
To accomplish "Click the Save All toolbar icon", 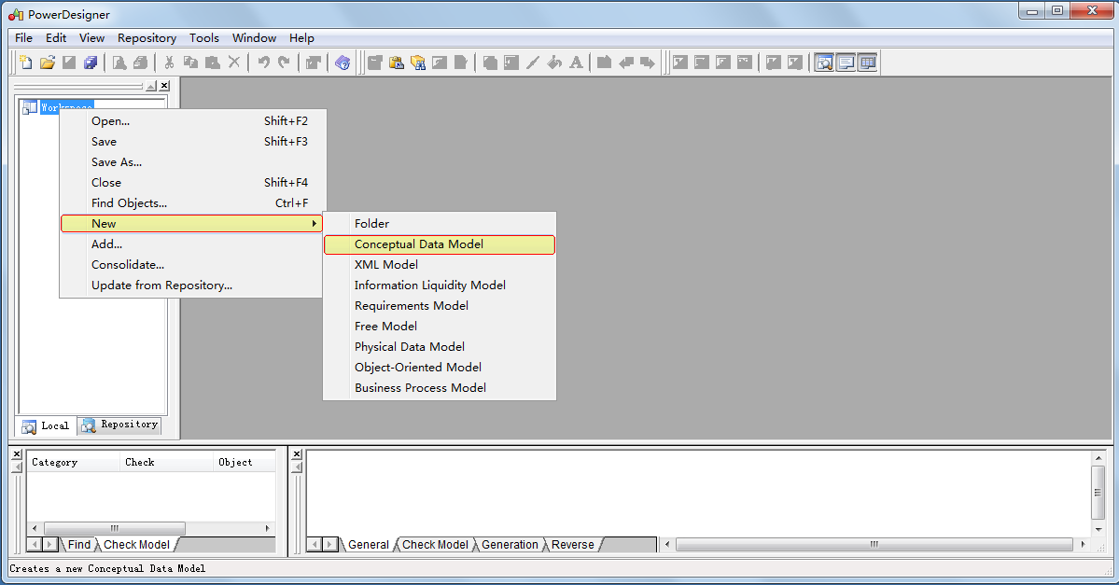I will [91, 63].
